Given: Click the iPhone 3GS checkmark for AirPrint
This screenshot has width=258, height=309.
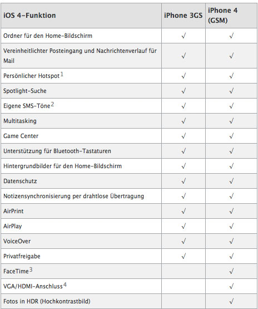Looking at the screenshot, I should click(183, 211).
